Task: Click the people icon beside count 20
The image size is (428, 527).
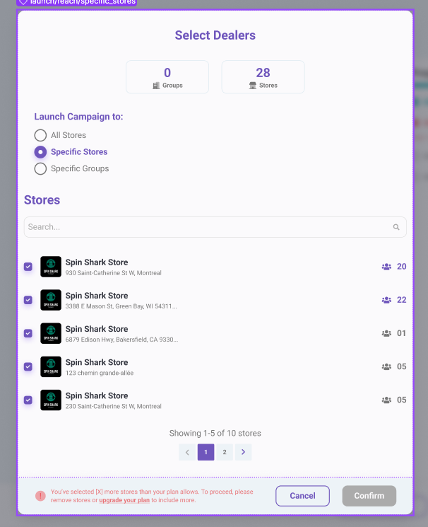Action: coord(386,267)
